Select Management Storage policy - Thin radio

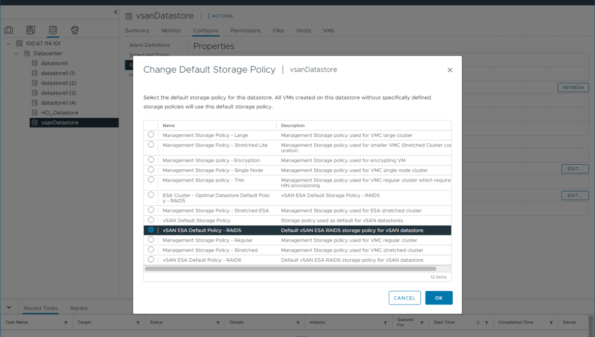pyautogui.click(x=151, y=179)
